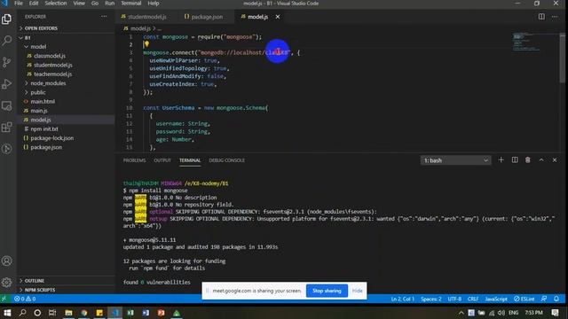Open Source Control view
The height and width of the screenshot is (319, 568).
click(x=6, y=62)
